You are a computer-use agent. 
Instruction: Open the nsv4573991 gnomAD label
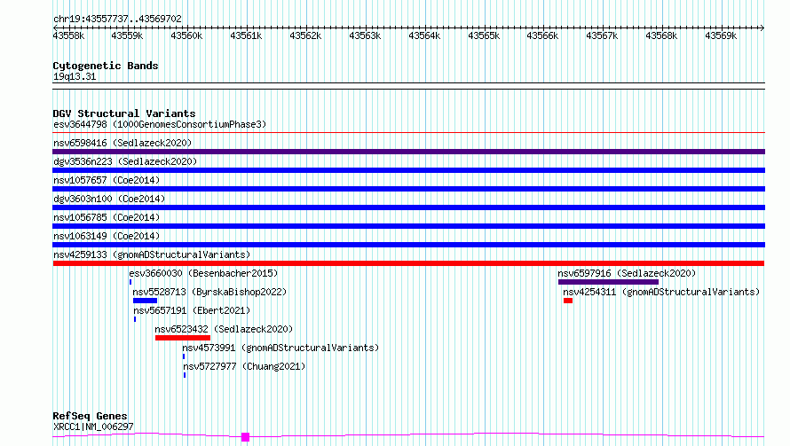[280, 348]
